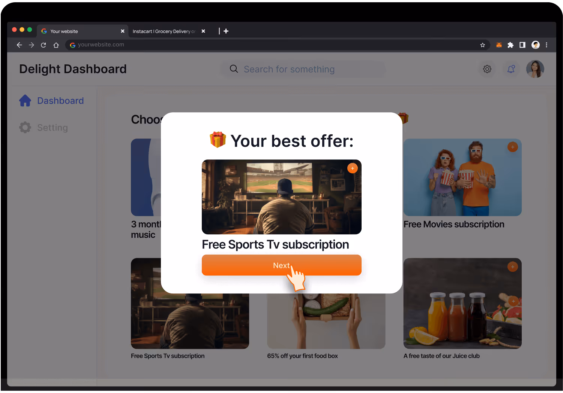
Task: Open the notifications bell icon
Action: (511, 69)
